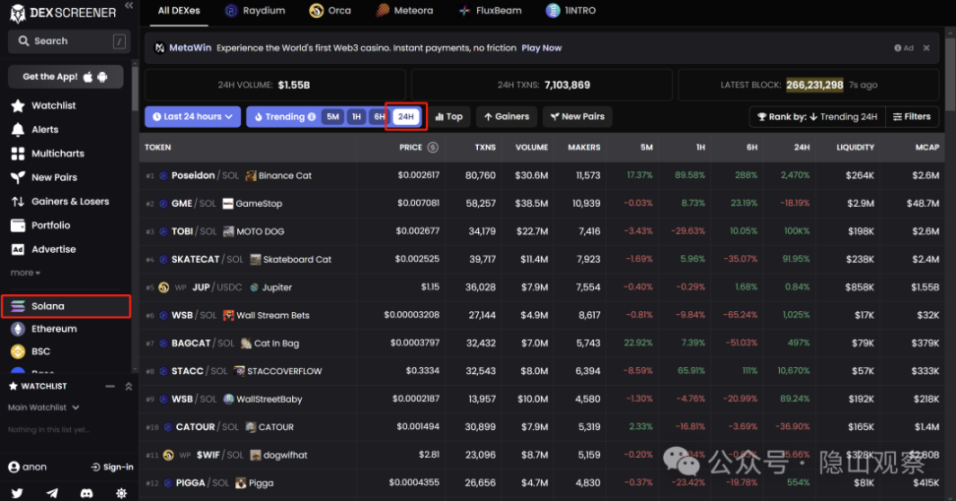Click into the Search field
The height and width of the screenshot is (501, 956).
point(69,41)
